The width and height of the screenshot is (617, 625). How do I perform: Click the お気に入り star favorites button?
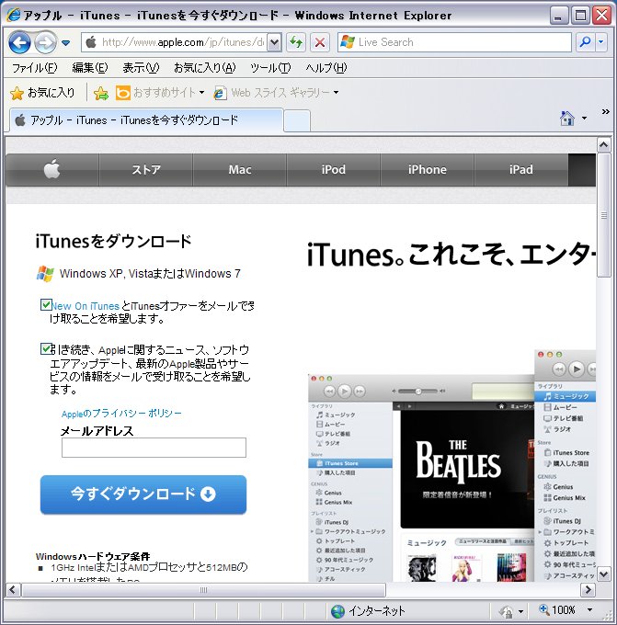42,93
